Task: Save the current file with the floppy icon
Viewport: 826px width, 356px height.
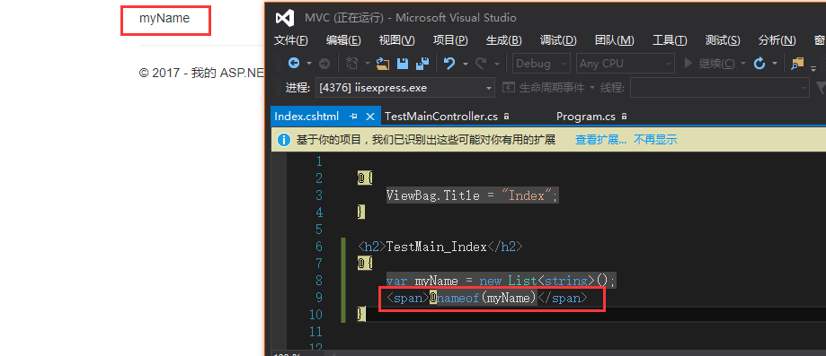Action: click(403, 64)
